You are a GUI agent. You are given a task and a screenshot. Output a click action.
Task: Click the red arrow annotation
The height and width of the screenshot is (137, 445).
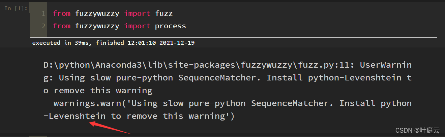tap(110, 128)
